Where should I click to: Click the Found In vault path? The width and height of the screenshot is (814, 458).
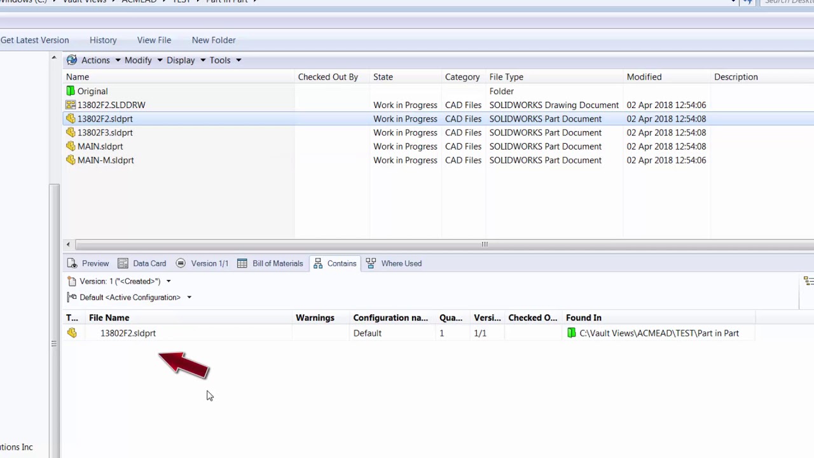point(659,333)
